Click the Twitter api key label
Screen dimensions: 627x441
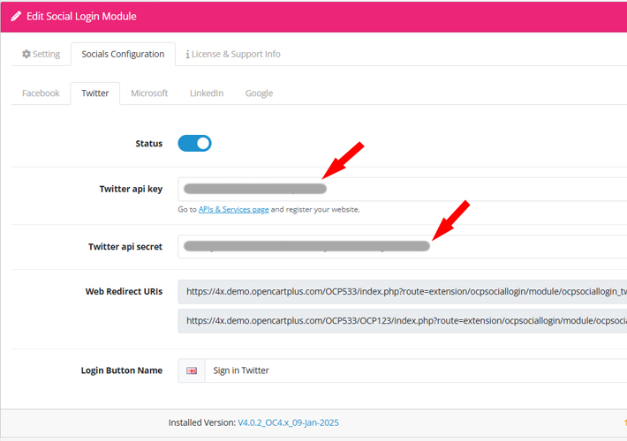click(131, 189)
